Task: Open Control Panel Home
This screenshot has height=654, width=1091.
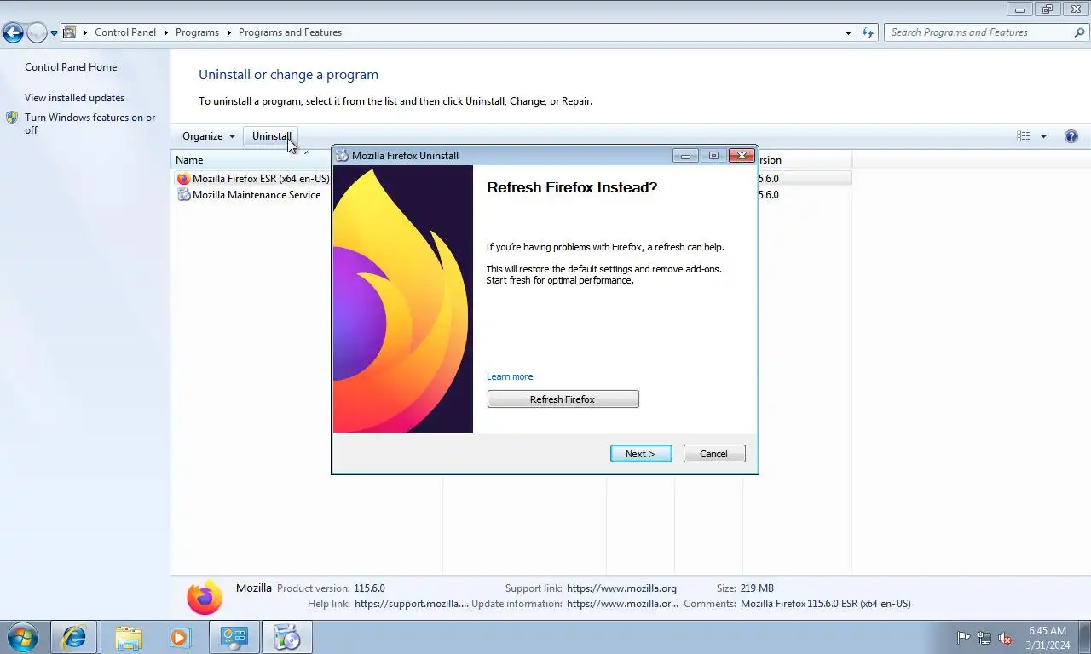Action: 71,67
